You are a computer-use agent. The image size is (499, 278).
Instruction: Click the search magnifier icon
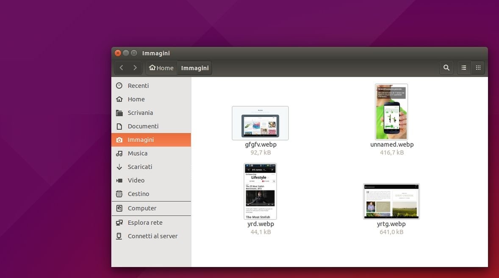(446, 68)
